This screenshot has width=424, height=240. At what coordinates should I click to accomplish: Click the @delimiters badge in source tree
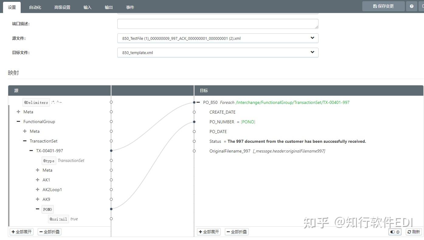(36, 102)
